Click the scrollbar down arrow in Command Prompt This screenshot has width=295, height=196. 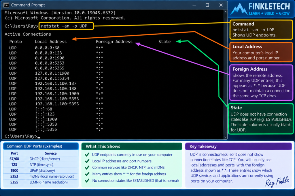[x=225, y=137]
